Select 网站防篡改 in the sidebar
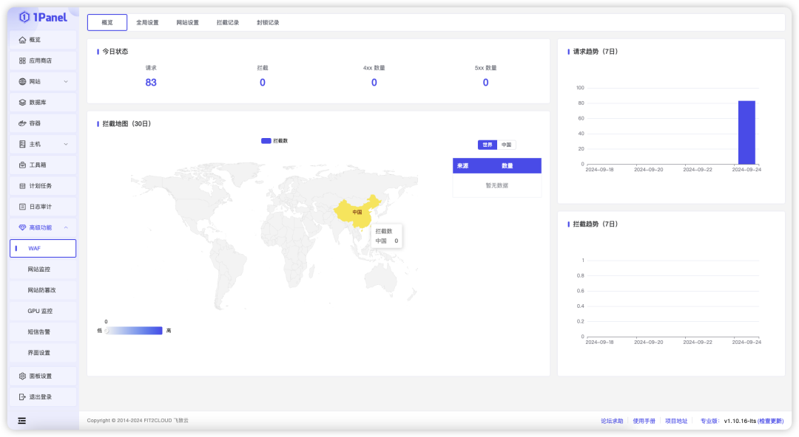799x437 pixels. pos(41,289)
